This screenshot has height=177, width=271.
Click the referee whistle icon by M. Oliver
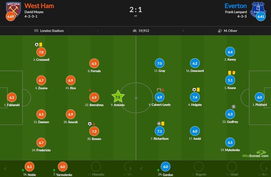pyautogui.click(x=220, y=30)
